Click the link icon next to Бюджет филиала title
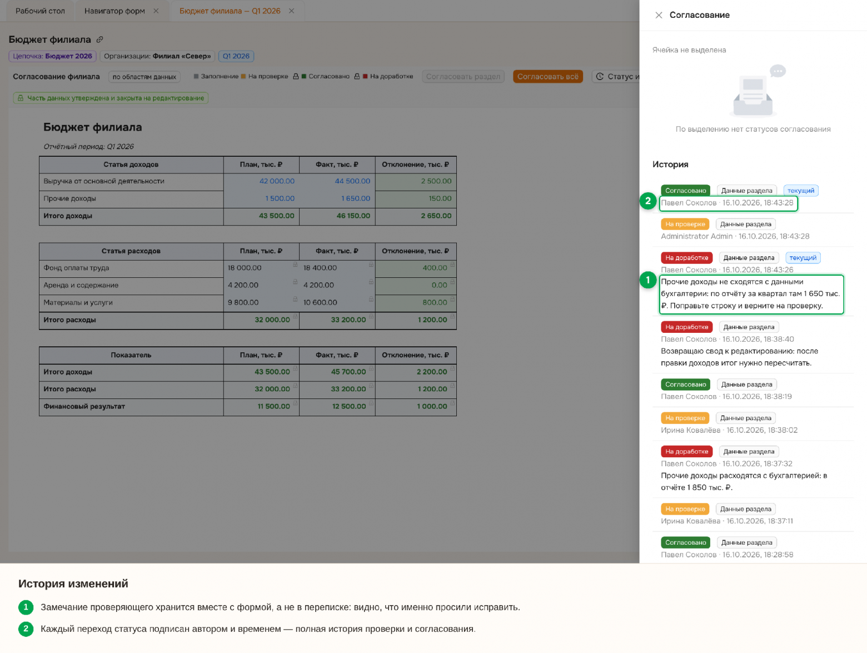Viewport: 867px width, 653px height. [x=100, y=39]
